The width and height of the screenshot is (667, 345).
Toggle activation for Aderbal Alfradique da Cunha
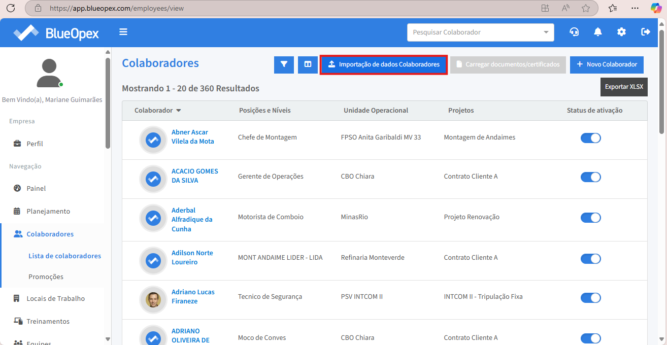[591, 218]
